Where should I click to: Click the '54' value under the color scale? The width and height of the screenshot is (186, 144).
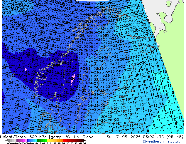[84, 143]
